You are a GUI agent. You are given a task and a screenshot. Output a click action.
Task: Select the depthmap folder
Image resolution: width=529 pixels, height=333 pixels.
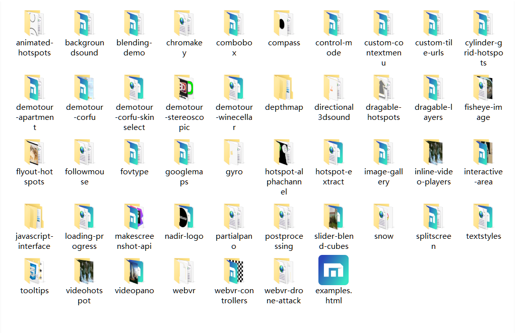tap(284, 88)
